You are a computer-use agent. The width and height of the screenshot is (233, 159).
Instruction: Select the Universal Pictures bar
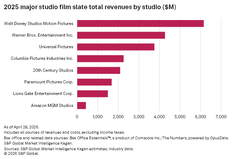coord(116,47)
